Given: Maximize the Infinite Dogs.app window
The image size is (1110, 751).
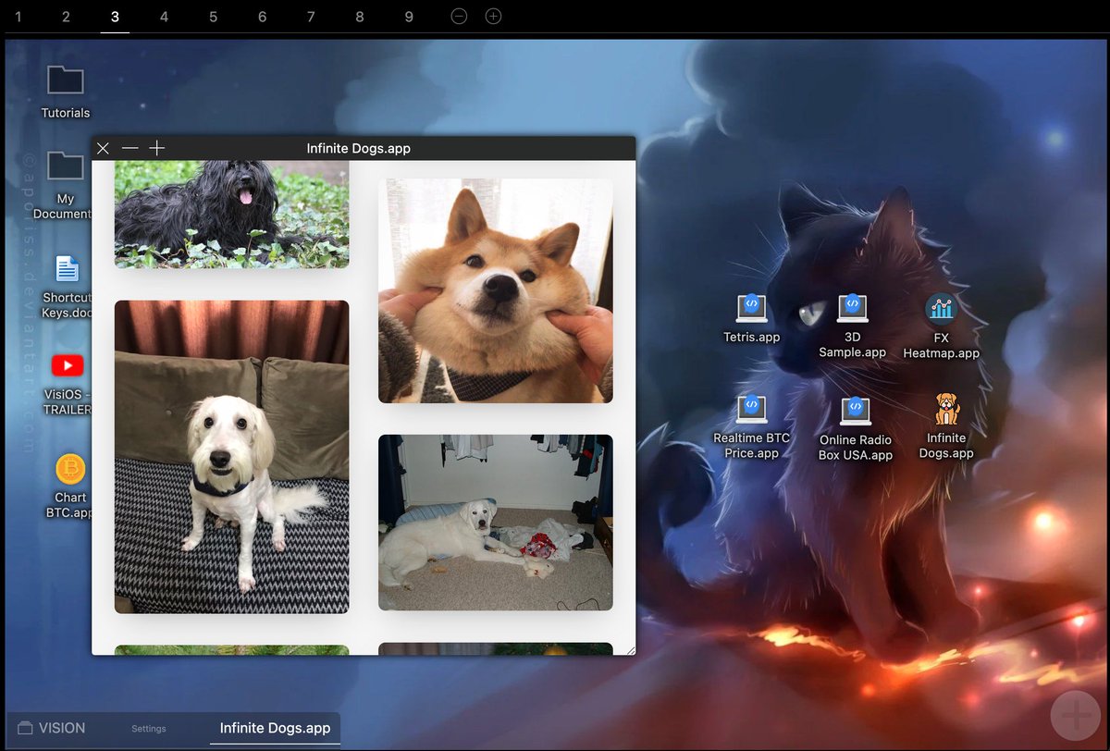Looking at the screenshot, I should [x=157, y=148].
